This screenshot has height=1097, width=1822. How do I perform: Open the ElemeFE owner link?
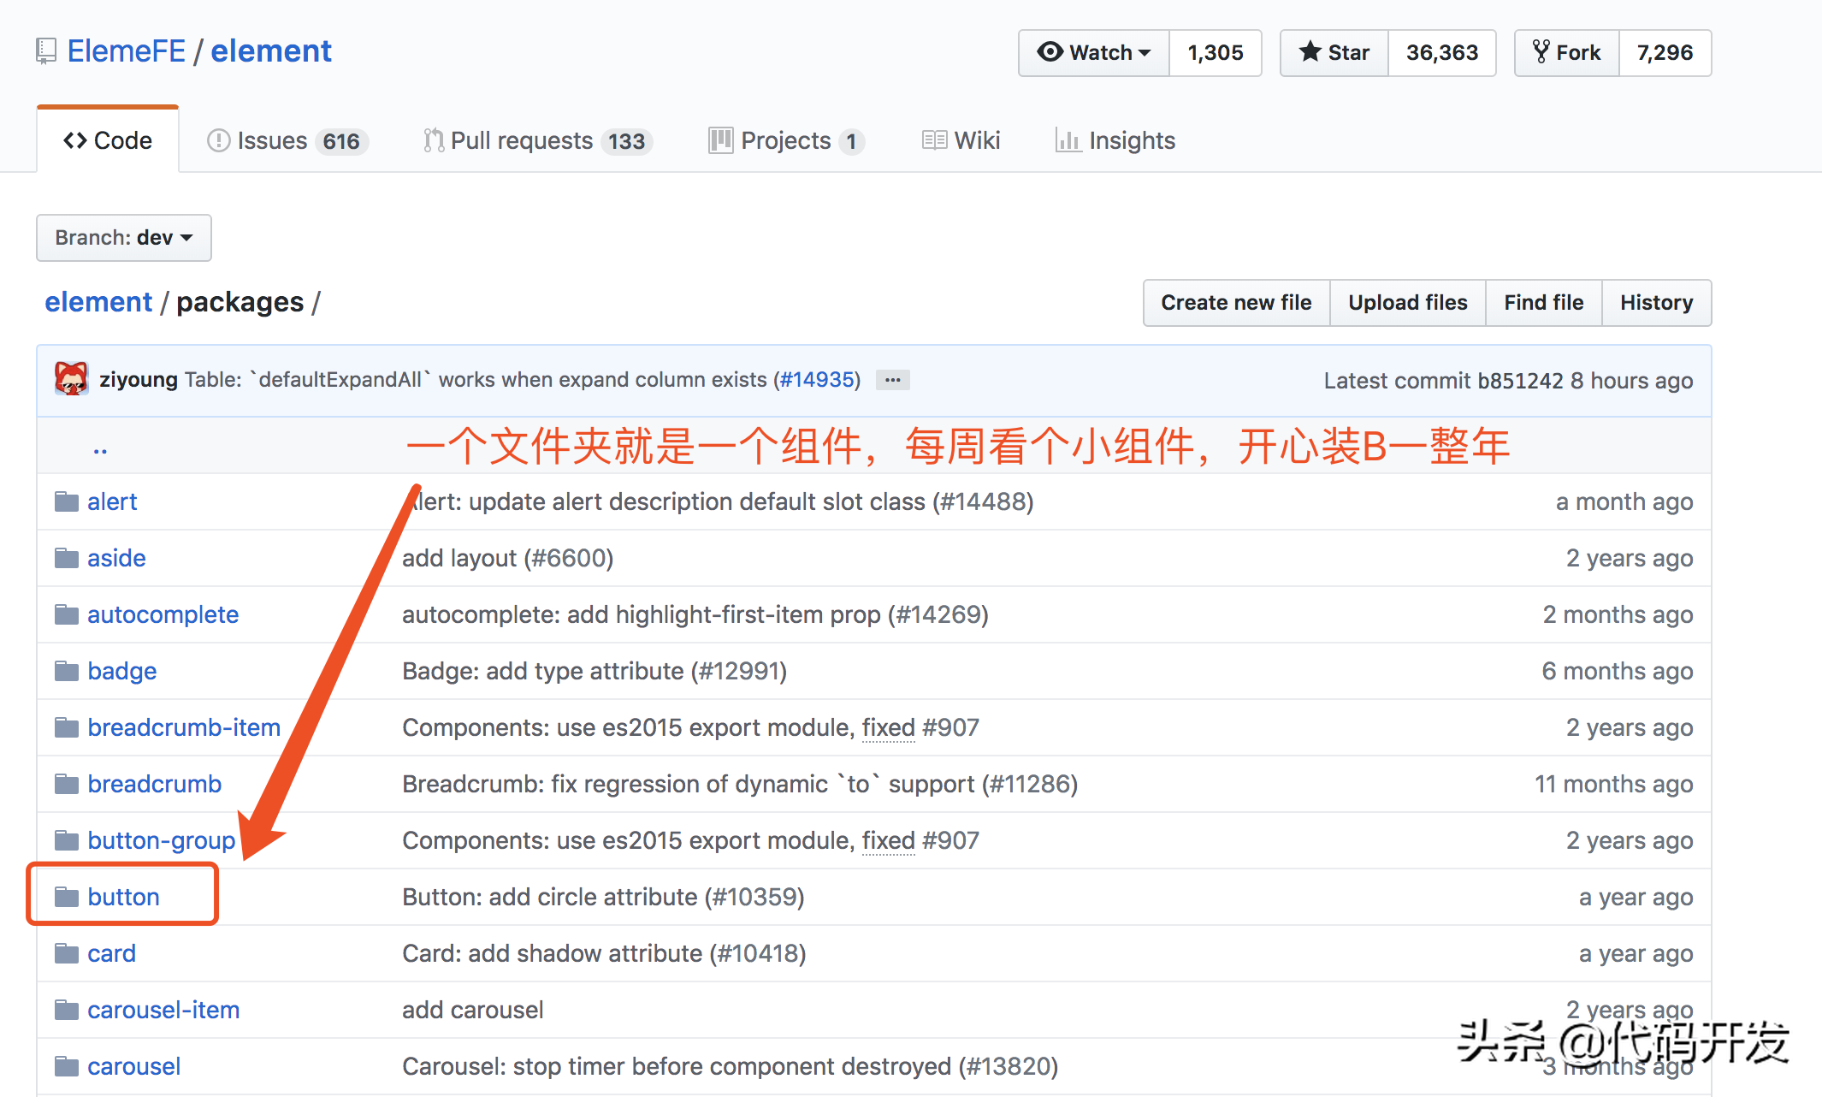(x=127, y=51)
